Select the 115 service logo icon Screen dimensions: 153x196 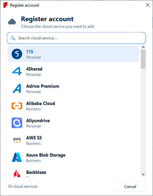(17, 54)
